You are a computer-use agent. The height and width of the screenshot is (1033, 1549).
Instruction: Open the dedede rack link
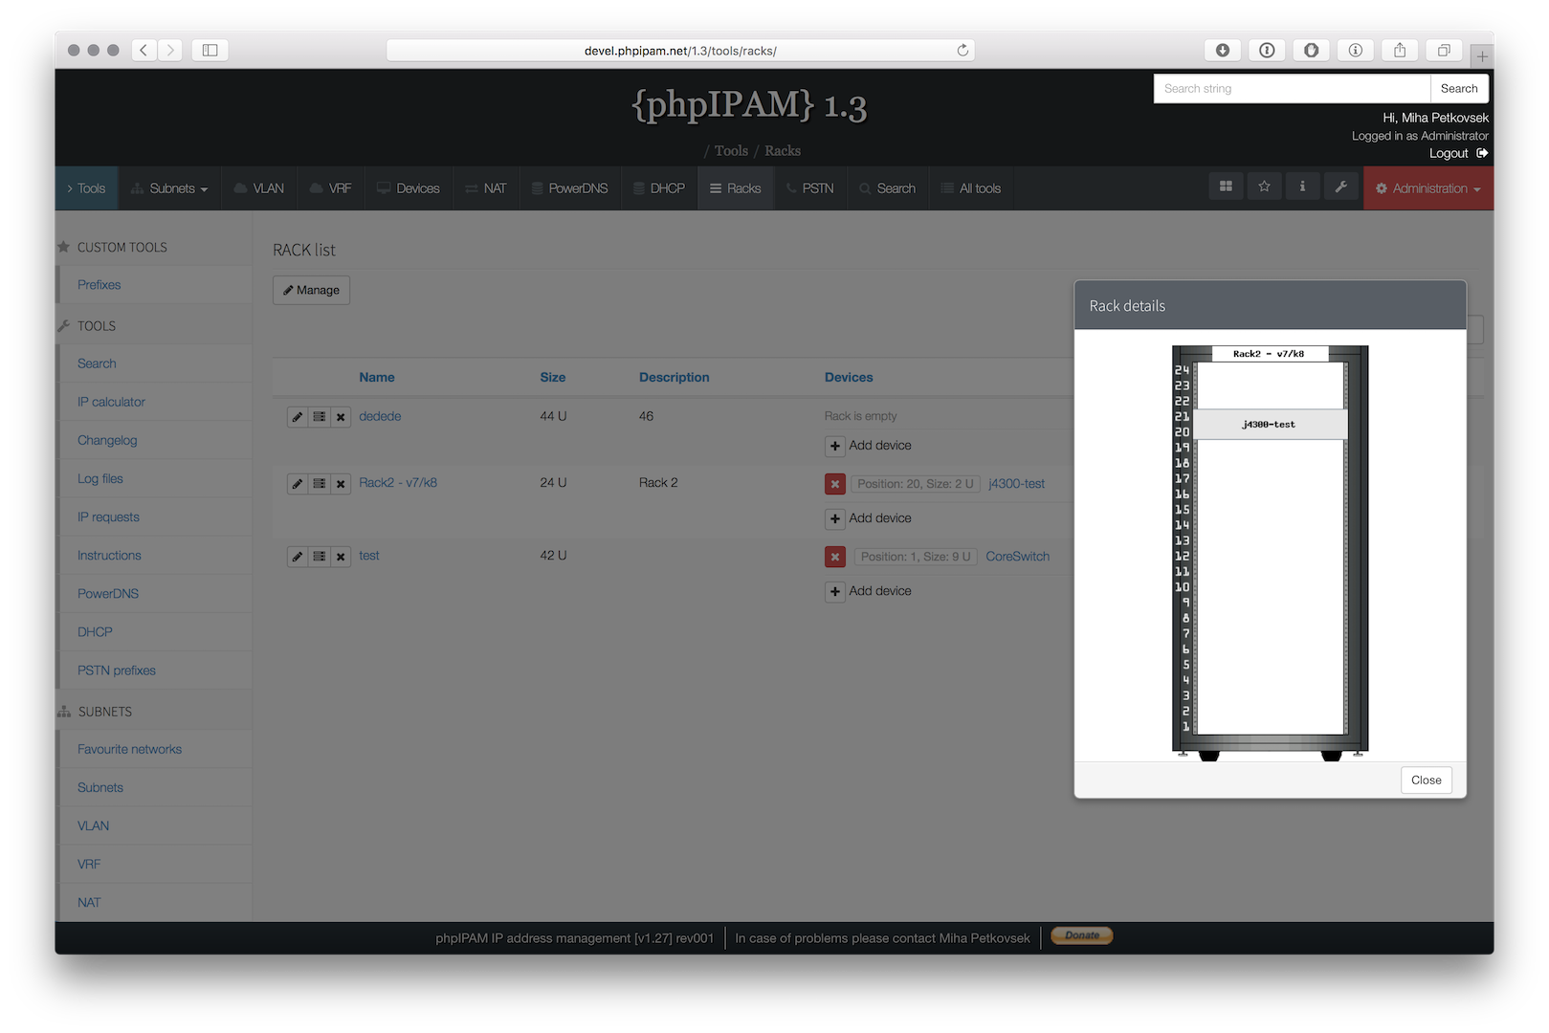(x=380, y=416)
